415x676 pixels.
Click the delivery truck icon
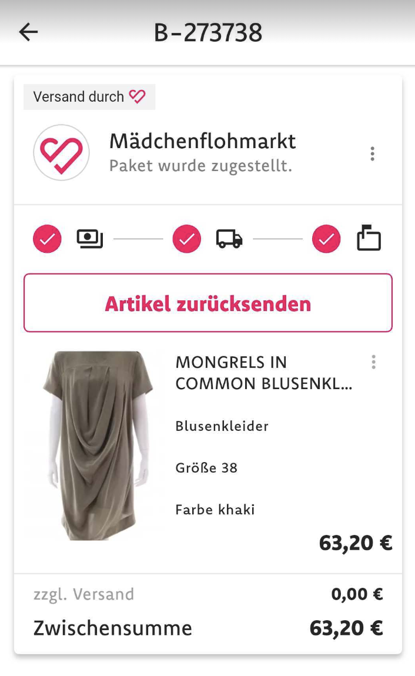[229, 239]
